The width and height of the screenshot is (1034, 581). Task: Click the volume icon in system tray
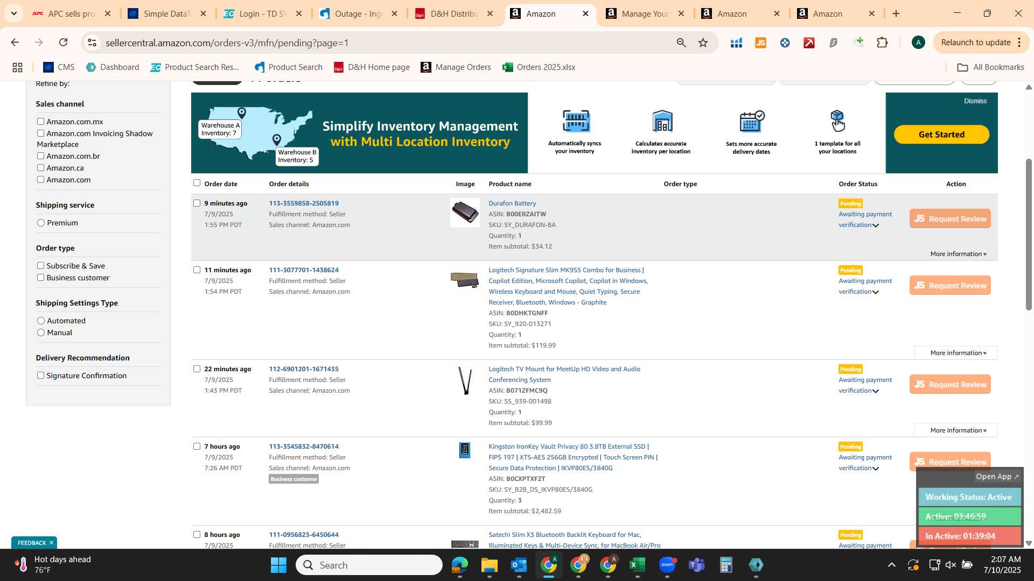pos(951,565)
